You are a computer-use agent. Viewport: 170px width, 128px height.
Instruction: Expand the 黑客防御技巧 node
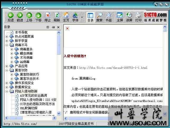point(12,75)
